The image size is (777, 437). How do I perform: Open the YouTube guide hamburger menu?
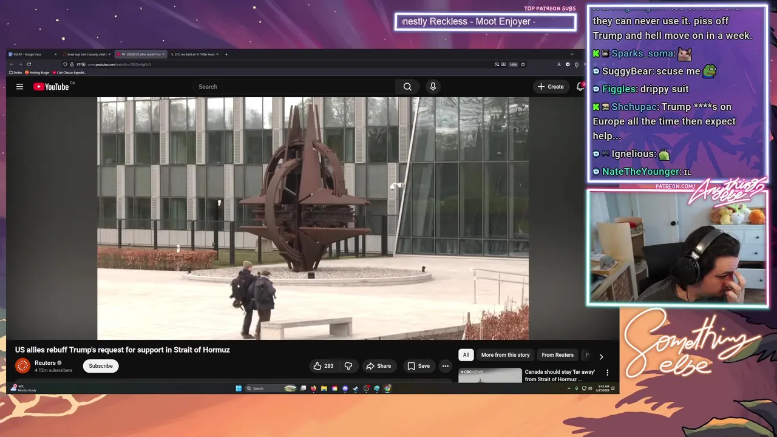pos(19,87)
